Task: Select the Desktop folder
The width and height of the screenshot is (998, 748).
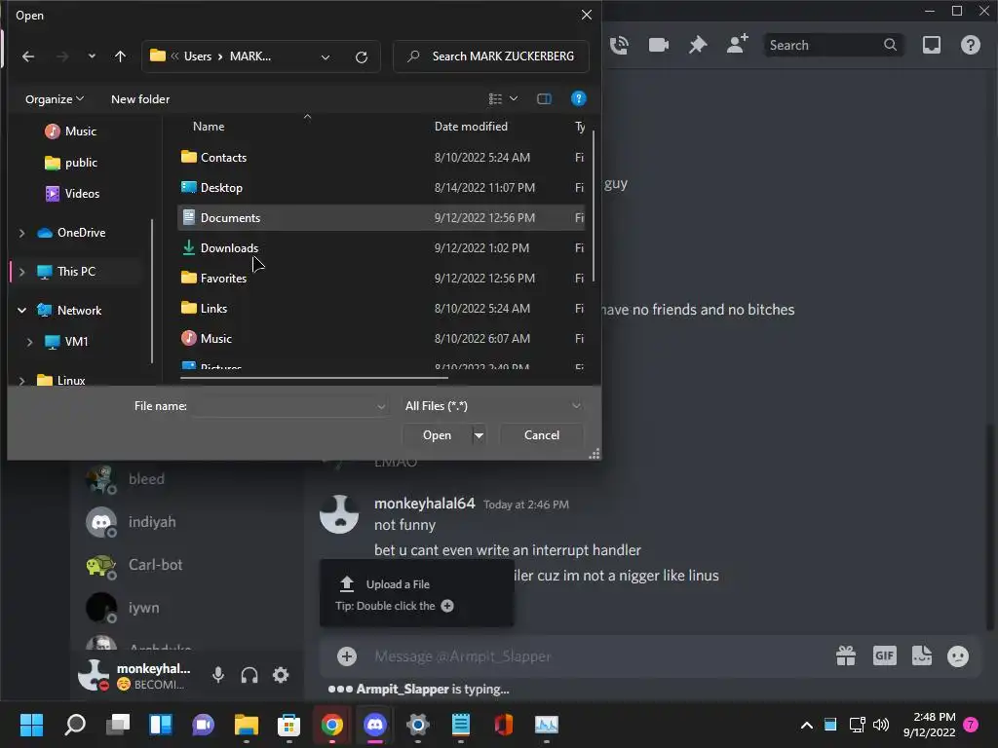Action: pyautogui.click(x=381, y=188)
